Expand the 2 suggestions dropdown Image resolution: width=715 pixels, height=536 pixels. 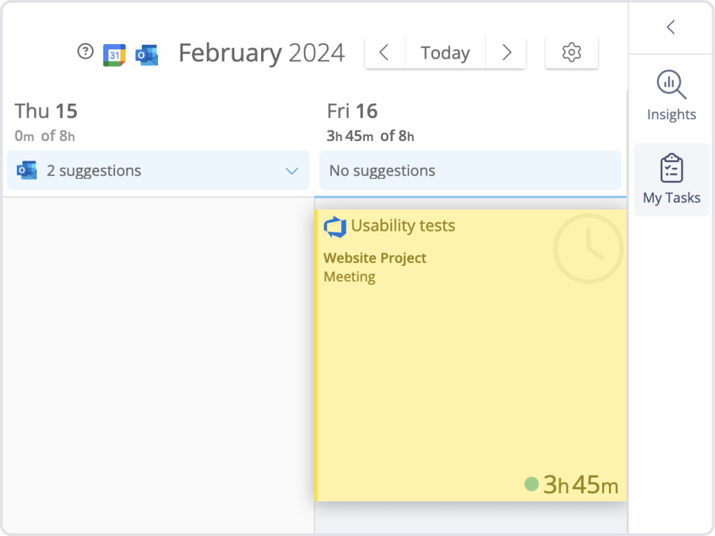tap(293, 170)
